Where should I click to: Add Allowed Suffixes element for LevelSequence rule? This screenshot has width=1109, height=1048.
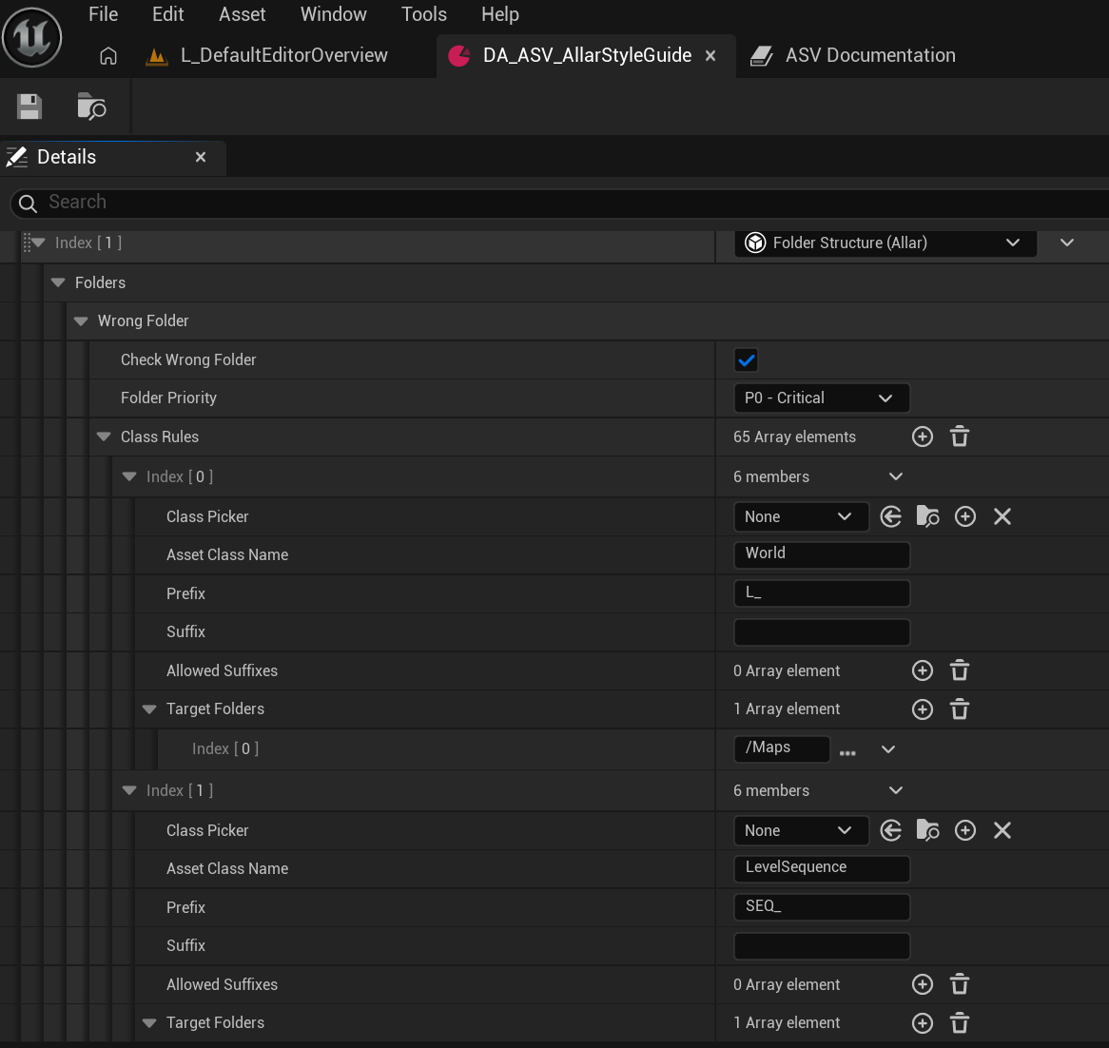[923, 984]
